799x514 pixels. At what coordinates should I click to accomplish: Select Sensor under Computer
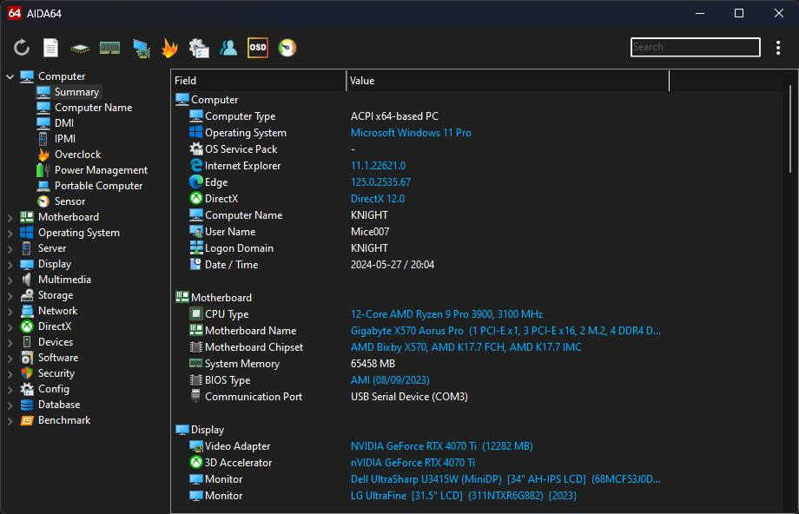point(69,201)
